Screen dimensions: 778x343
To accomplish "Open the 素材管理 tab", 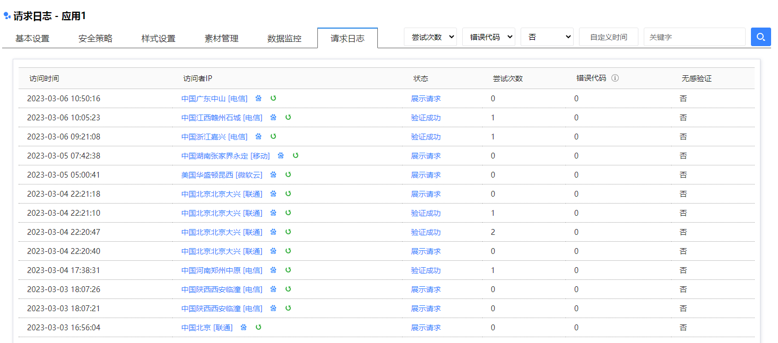I will 221,38.
